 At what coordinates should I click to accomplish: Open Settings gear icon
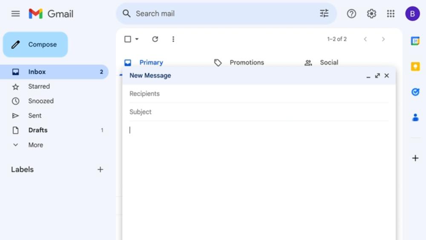point(371,14)
